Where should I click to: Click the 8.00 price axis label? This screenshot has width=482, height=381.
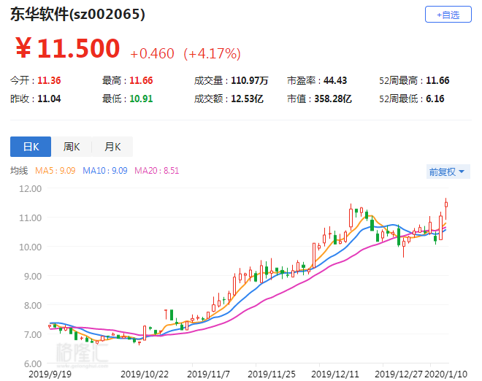[x=33, y=305]
